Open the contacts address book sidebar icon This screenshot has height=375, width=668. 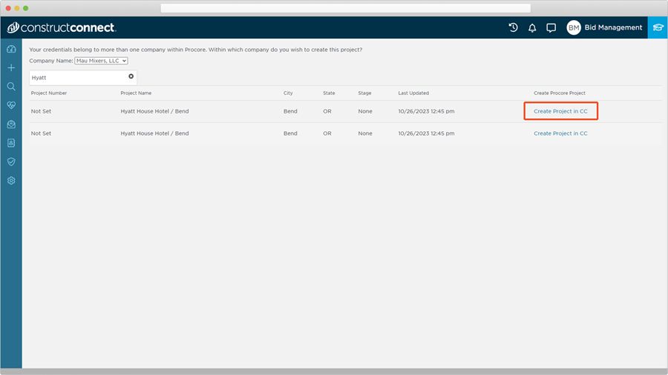pos(11,143)
